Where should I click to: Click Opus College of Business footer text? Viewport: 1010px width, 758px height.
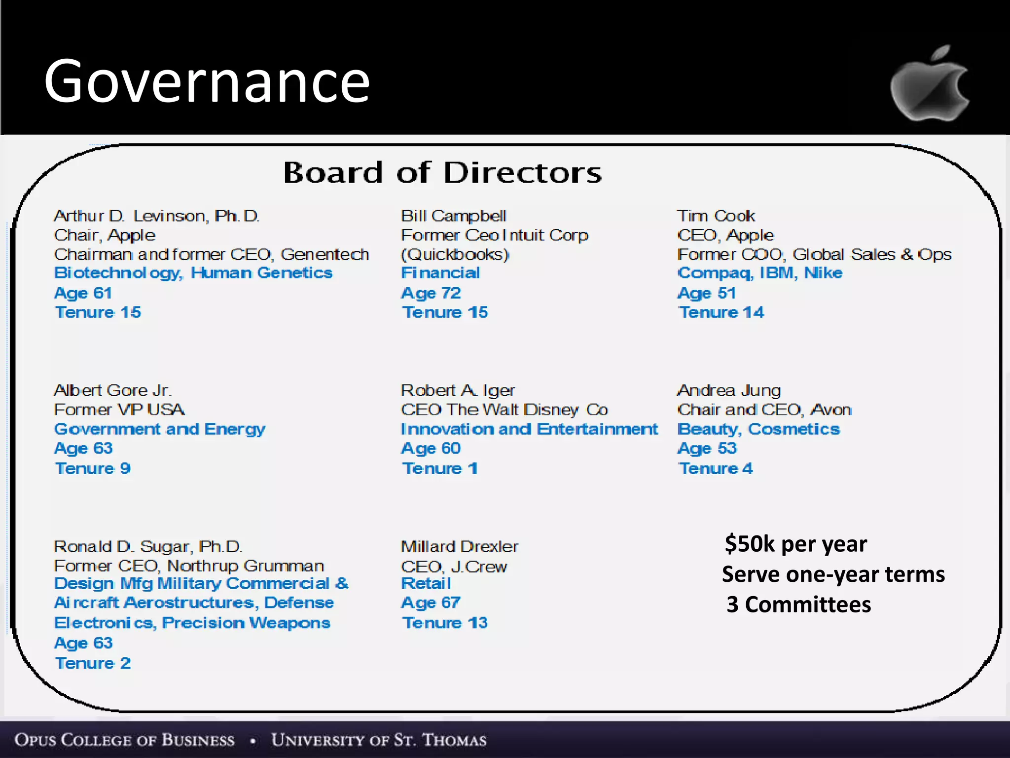[x=125, y=740]
